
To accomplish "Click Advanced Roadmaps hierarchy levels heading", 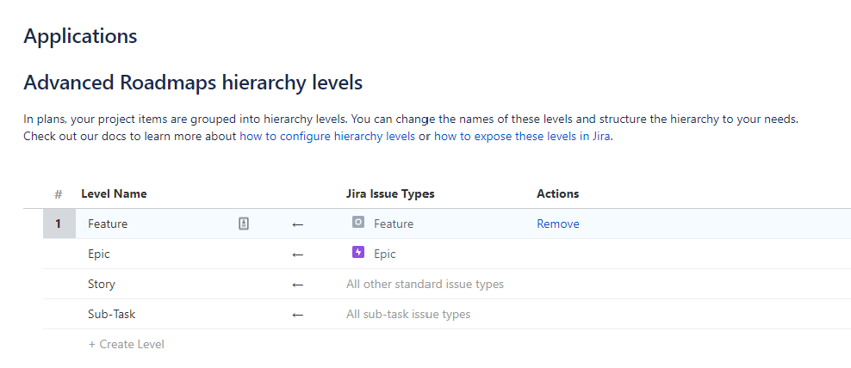I will coord(193,83).
